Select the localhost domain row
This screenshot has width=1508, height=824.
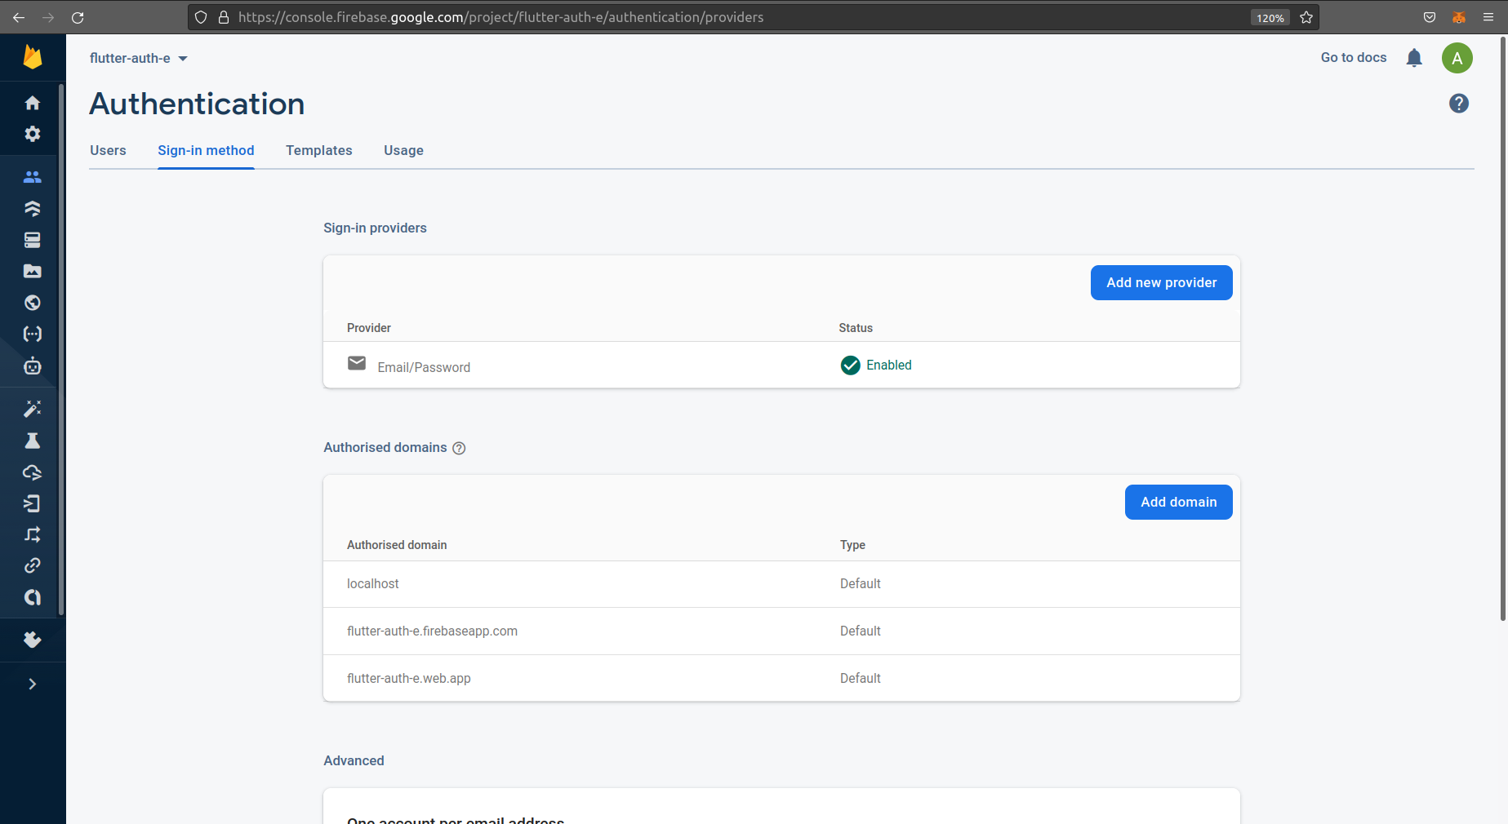pyautogui.click(x=781, y=584)
